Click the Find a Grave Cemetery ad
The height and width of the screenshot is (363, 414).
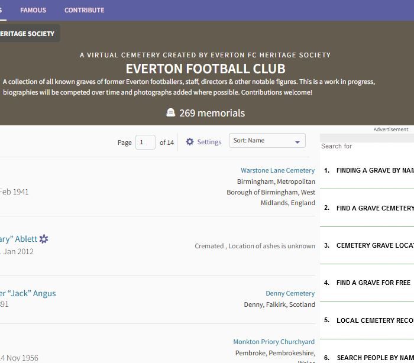click(x=374, y=208)
